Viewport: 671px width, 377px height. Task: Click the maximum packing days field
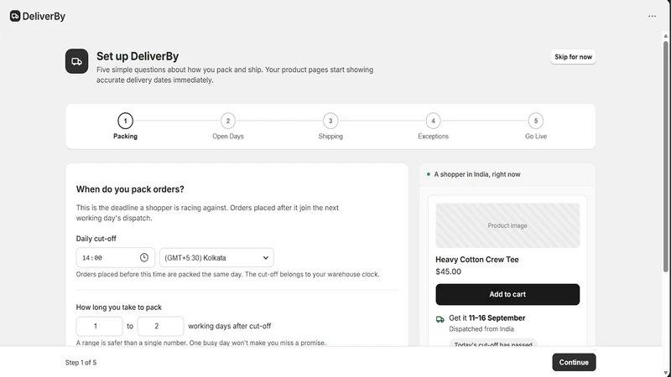click(x=160, y=326)
